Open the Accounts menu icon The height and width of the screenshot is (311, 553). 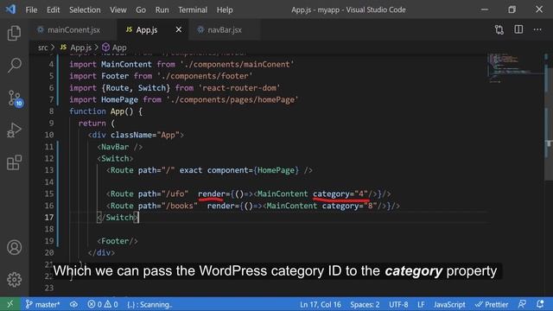pos(14,247)
